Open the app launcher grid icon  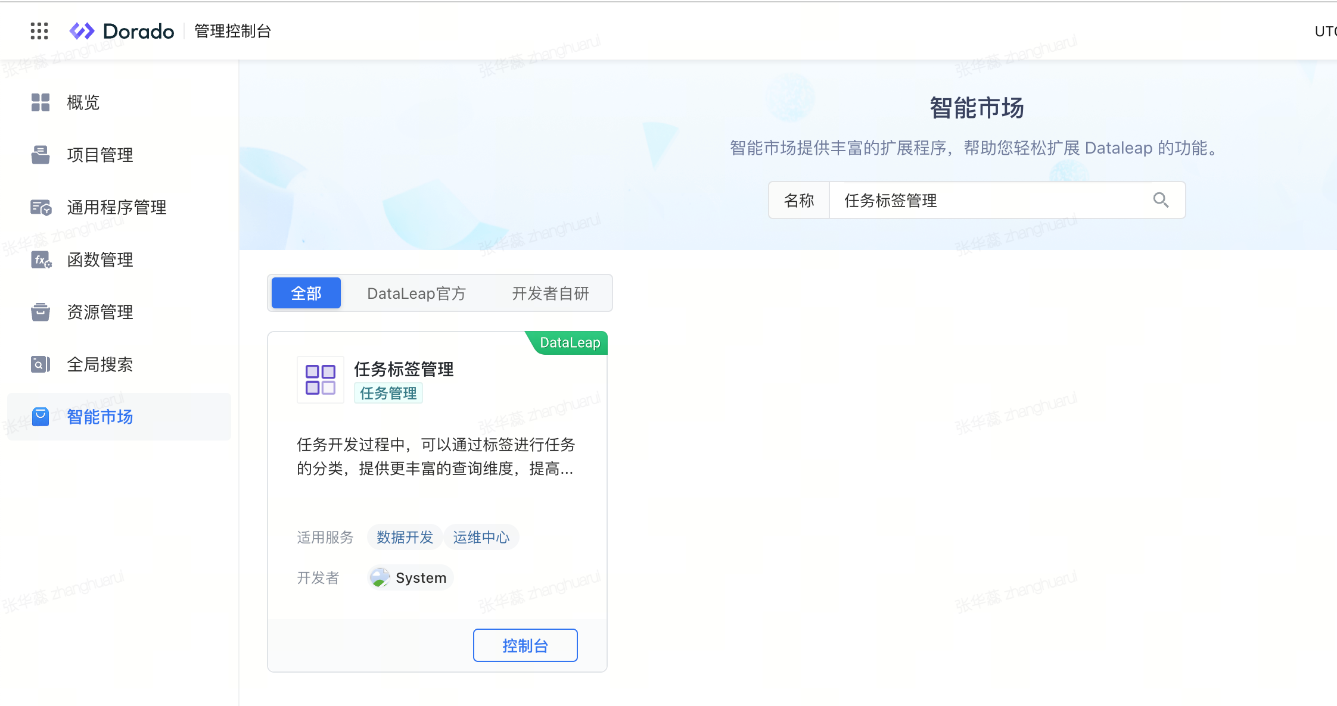[x=39, y=31]
